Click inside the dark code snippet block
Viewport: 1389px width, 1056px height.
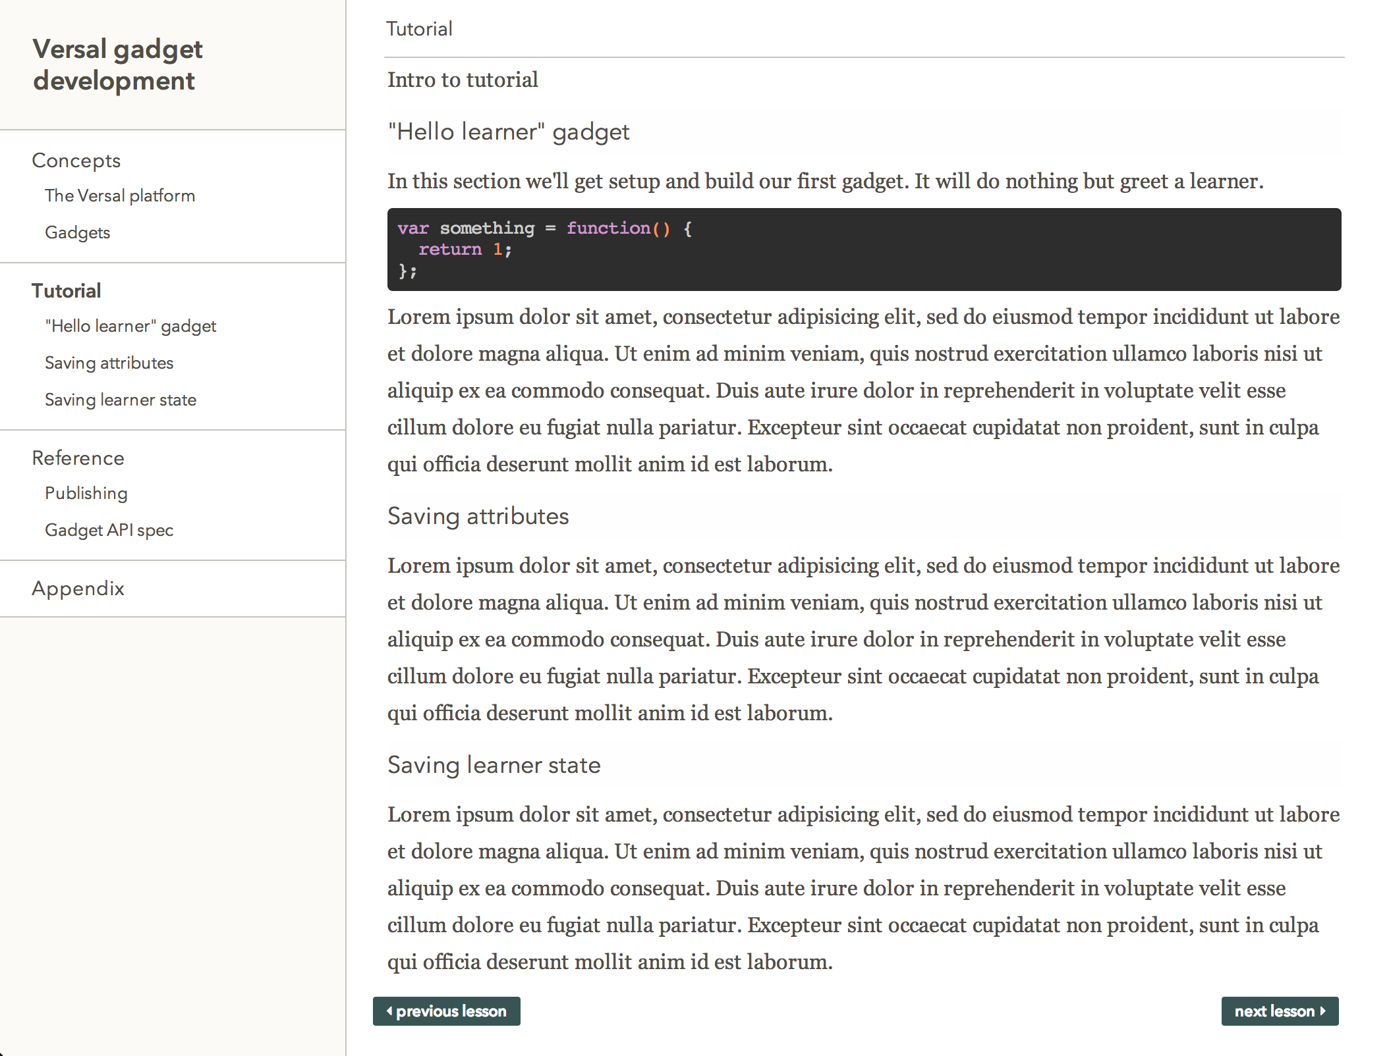point(863,250)
